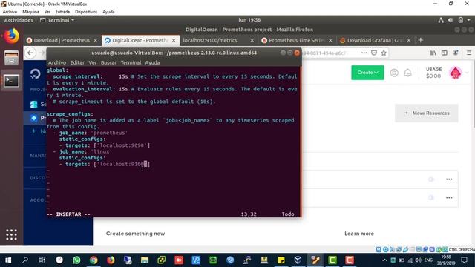Switch to Prometheus Time Series tab
475x267 pixels.
296,40
